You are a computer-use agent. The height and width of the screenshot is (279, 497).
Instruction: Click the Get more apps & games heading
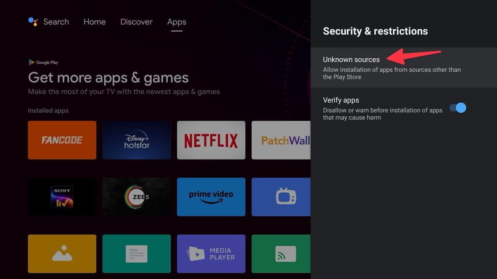pyautogui.click(x=108, y=77)
